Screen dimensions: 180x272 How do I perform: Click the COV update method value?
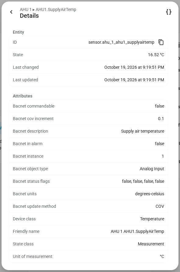[160, 206]
